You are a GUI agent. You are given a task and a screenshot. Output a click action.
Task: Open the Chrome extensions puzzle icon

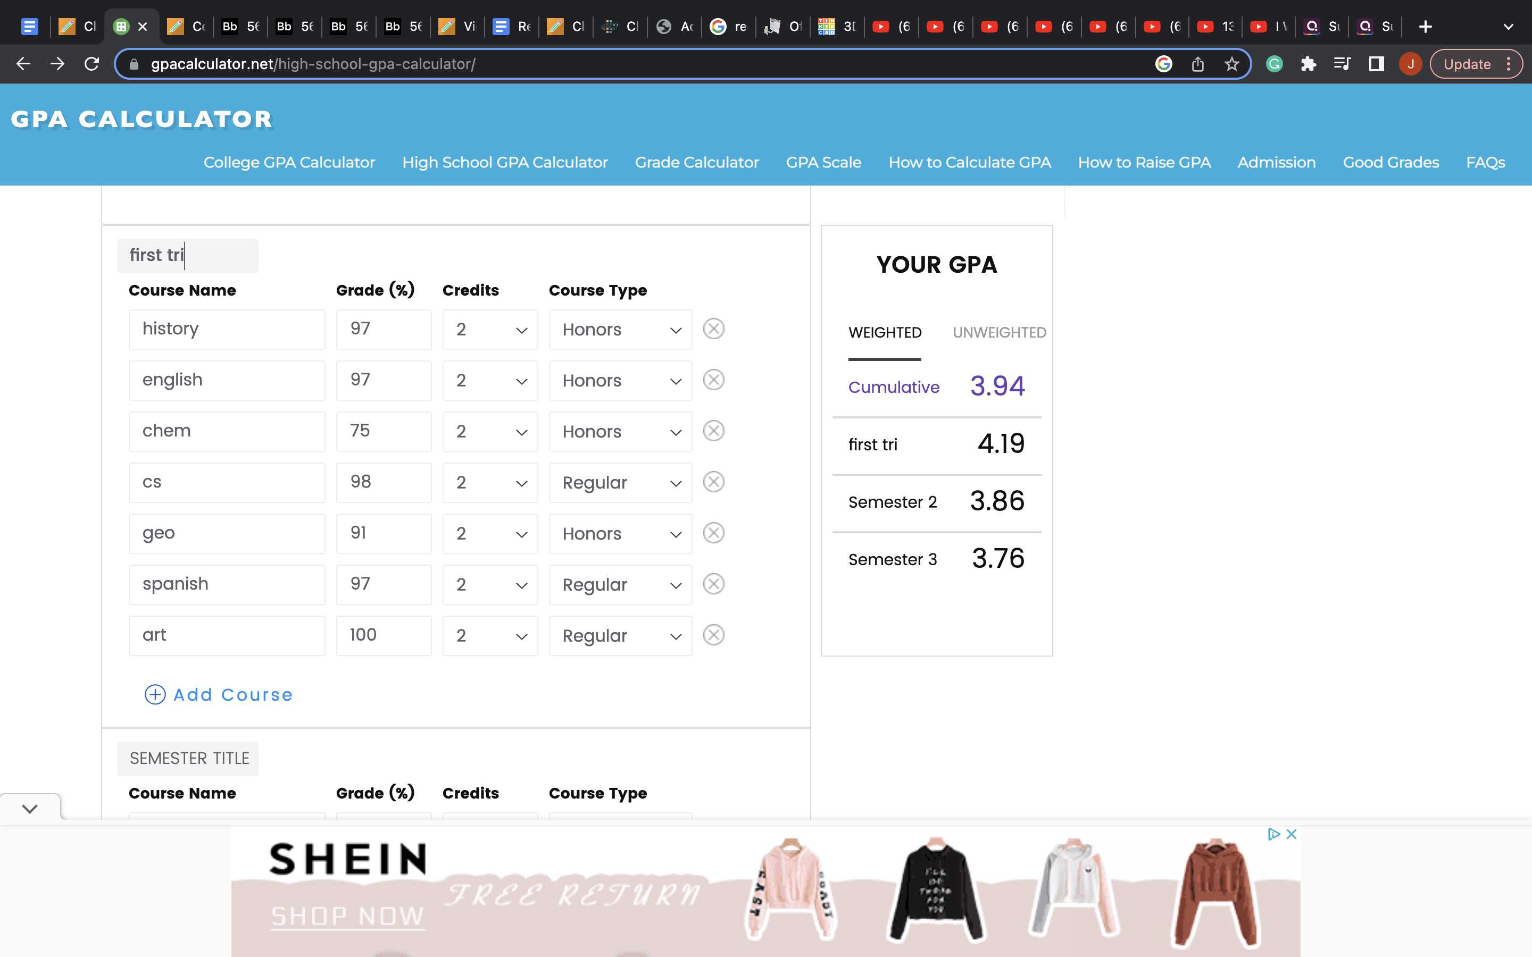pyautogui.click(x=1308, y=64)
